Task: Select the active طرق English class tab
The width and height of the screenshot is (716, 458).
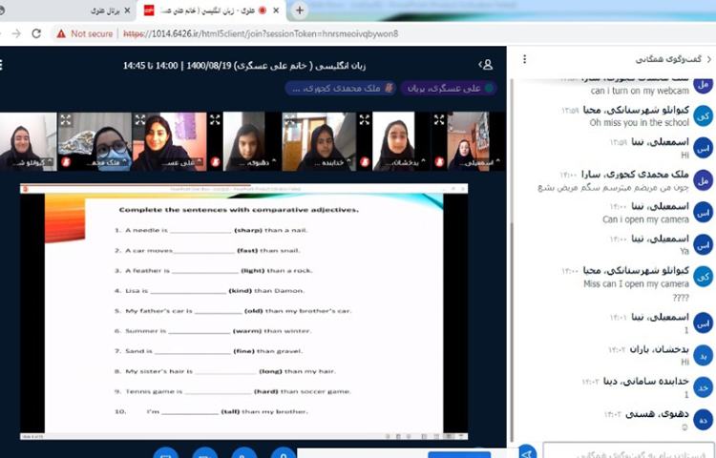Action: (211, 10)
